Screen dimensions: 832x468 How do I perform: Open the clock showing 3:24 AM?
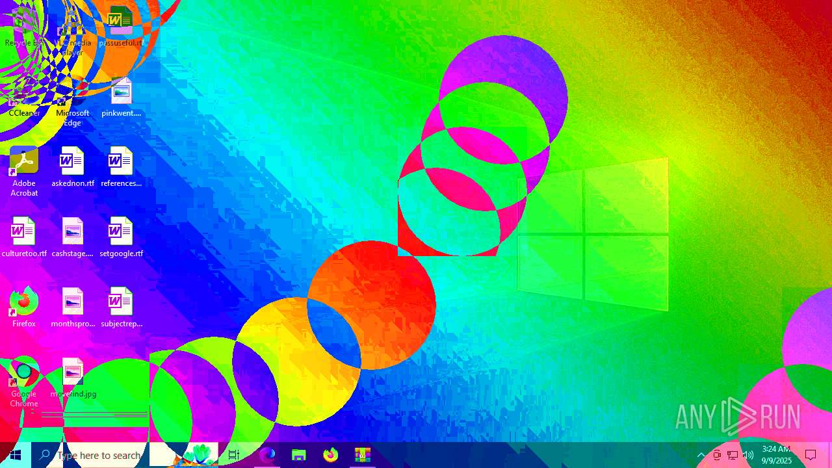777,455
